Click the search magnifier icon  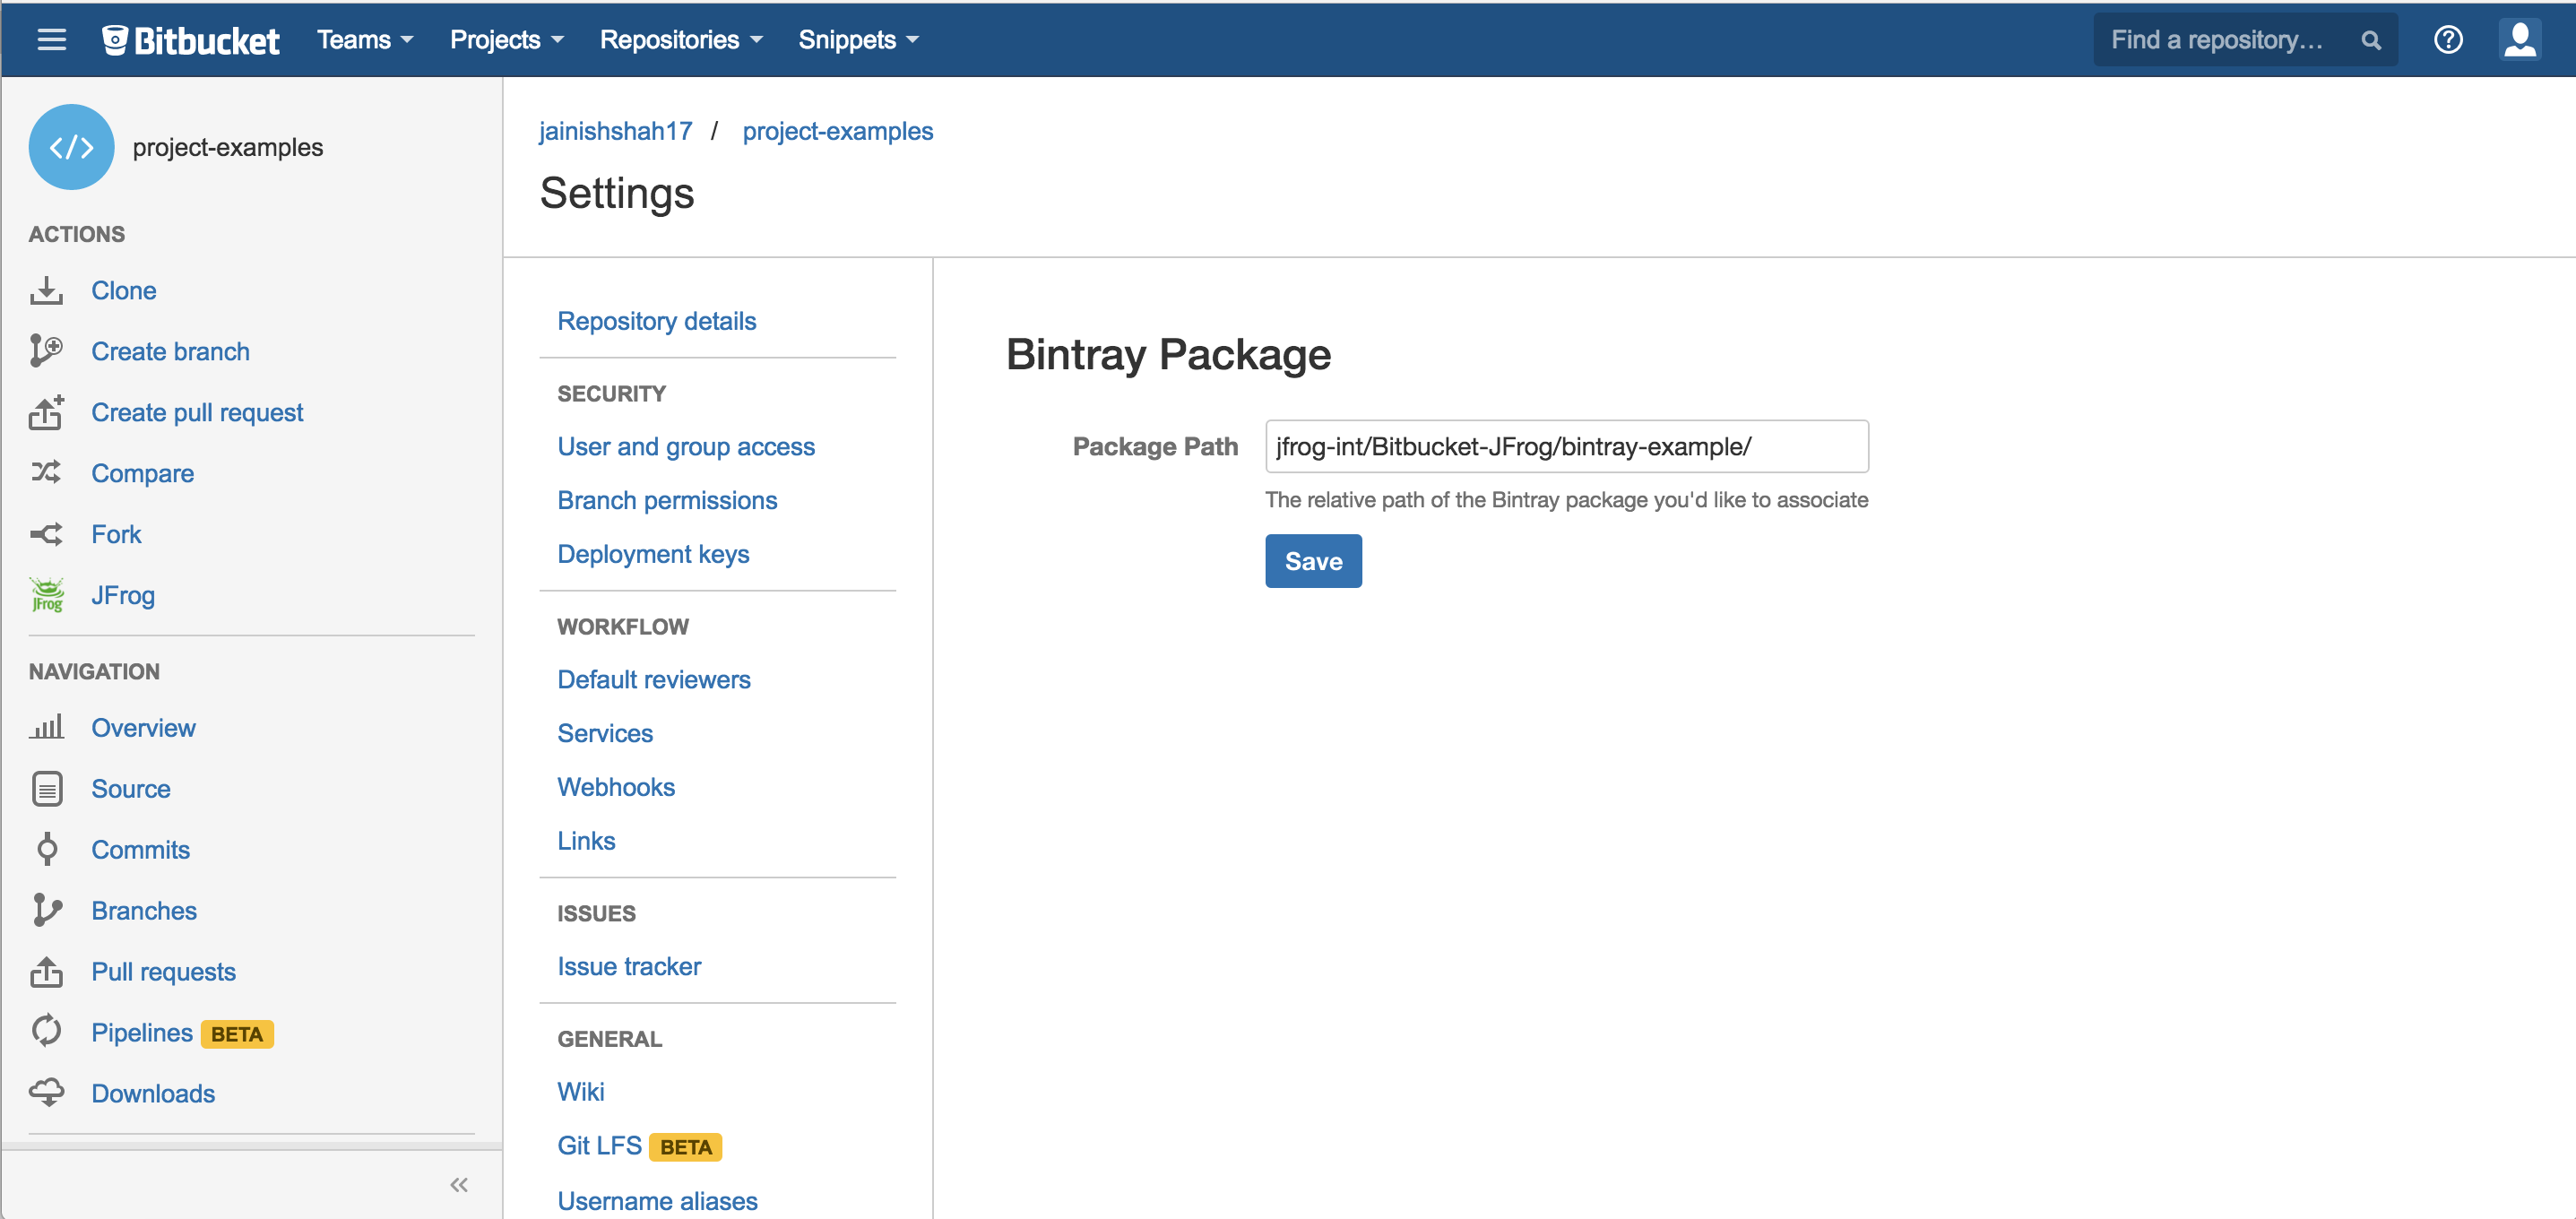[2370, 40]
